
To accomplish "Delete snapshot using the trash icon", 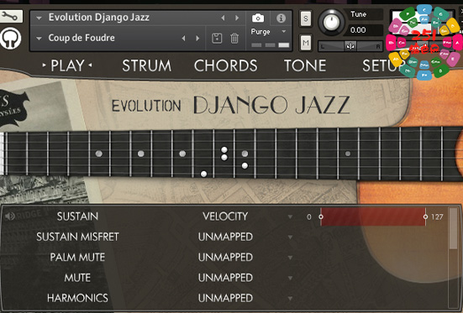I will [234, 39].
